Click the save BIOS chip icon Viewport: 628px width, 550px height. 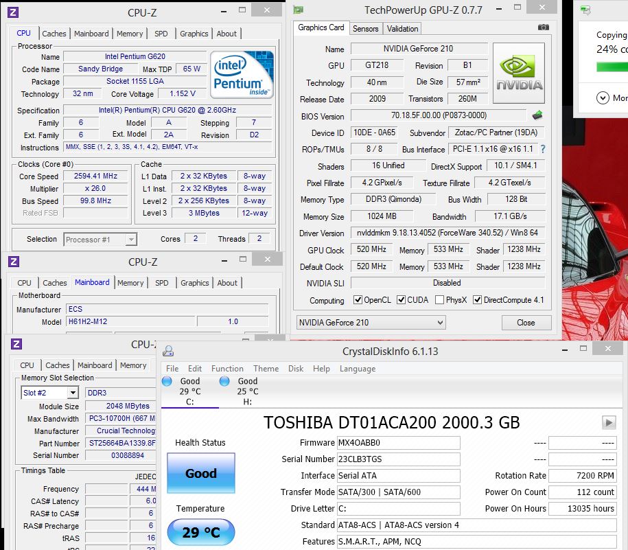click(538, 115)
